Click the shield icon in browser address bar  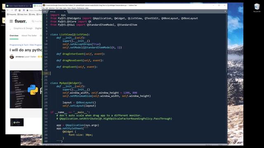pos(24,10)
